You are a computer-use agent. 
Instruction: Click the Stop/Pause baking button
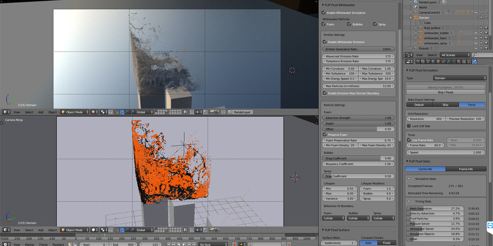click(445, 92)
